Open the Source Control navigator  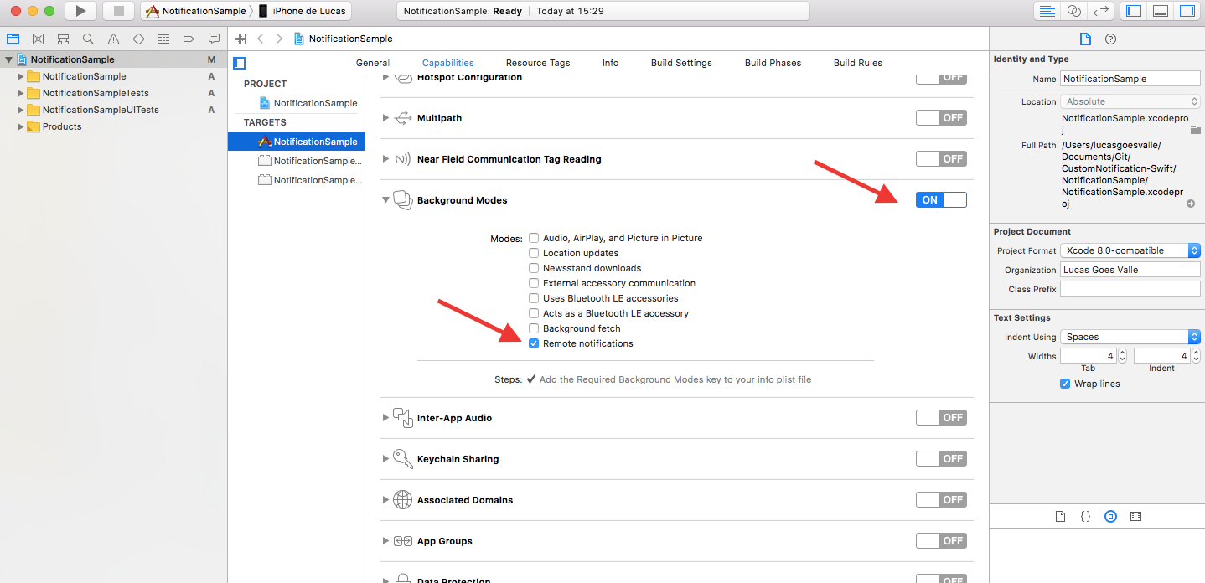click(x=38, y=39)
